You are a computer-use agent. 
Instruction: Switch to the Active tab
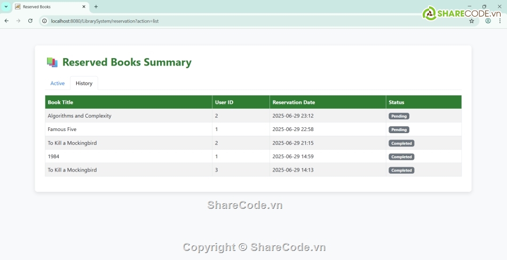57,84
